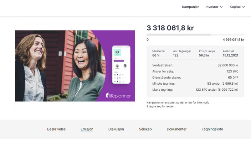
Task: Expand the Investor dropdown menu
Action: coord(214,7)
